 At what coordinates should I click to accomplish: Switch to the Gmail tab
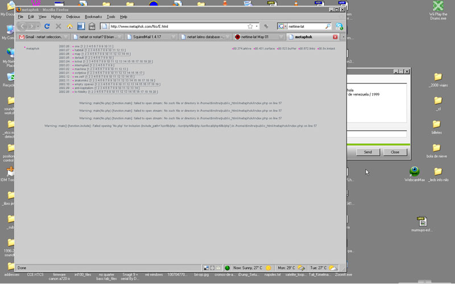click(x=43, y=37)
